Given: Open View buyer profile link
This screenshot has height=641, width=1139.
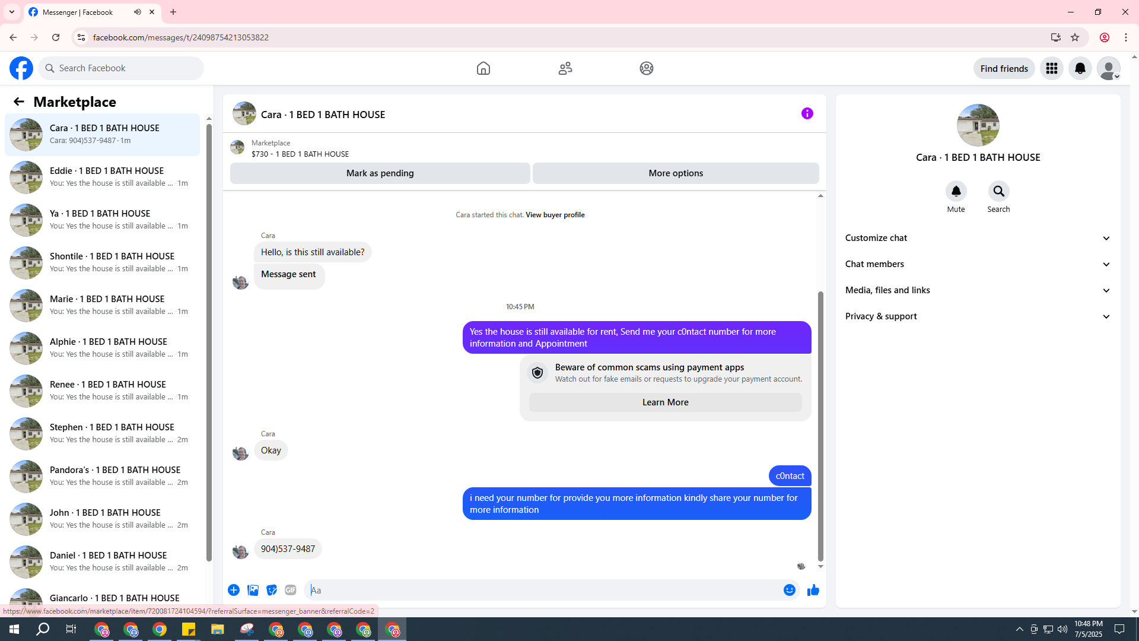Looking at the screenshot, I should 555,215.
